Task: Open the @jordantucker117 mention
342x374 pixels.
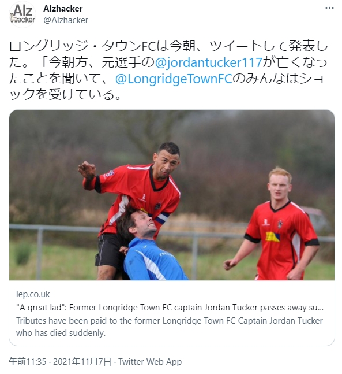Action: click(x=209, y=63)
